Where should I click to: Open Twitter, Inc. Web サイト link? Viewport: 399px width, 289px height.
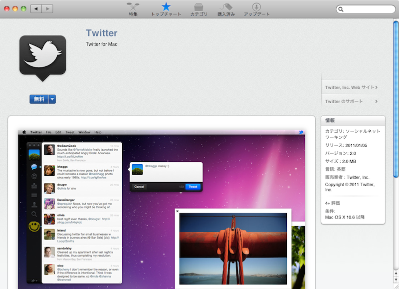coord(351,87)
